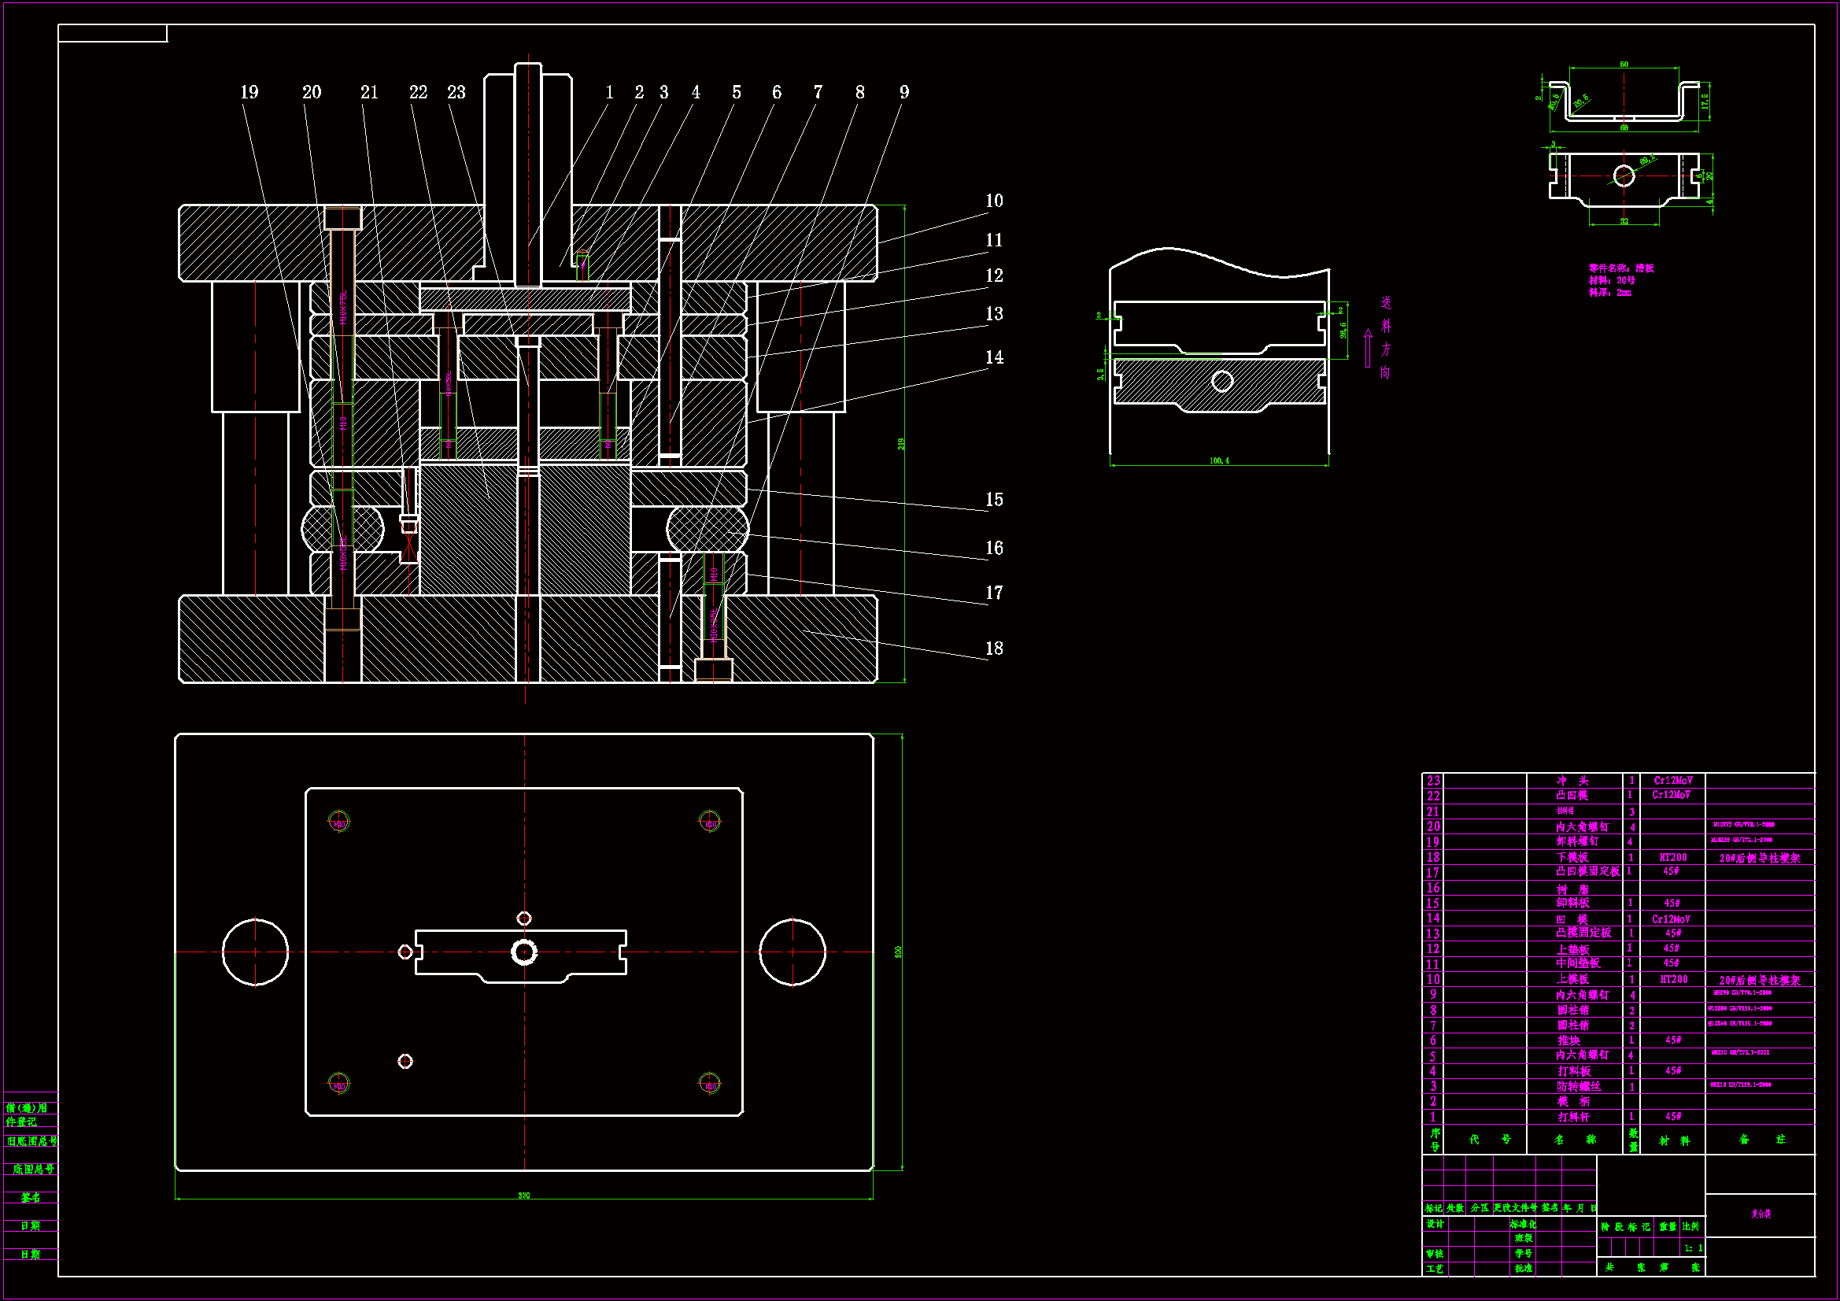Click top-left M10 screw hole in plan view
Screen dimensions: 1840x1301
coord(339,822)
